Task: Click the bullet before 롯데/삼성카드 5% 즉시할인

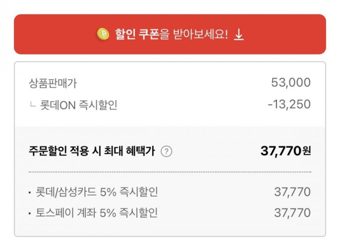Action: point(30,192)
